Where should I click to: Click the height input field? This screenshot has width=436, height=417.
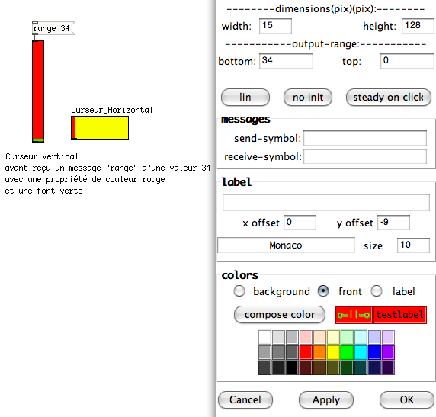(418, 26)
